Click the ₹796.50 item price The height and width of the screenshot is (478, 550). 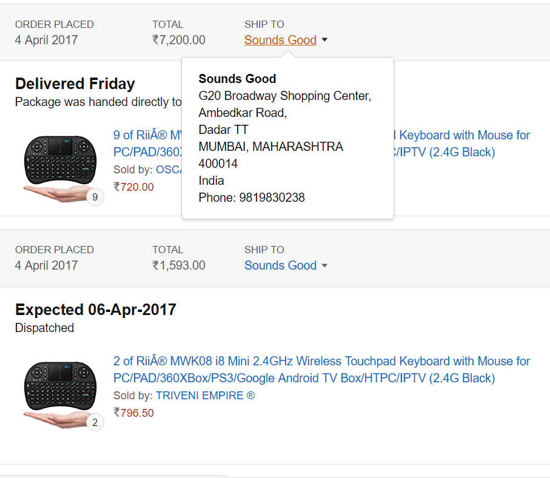click(x=133, y=413)
